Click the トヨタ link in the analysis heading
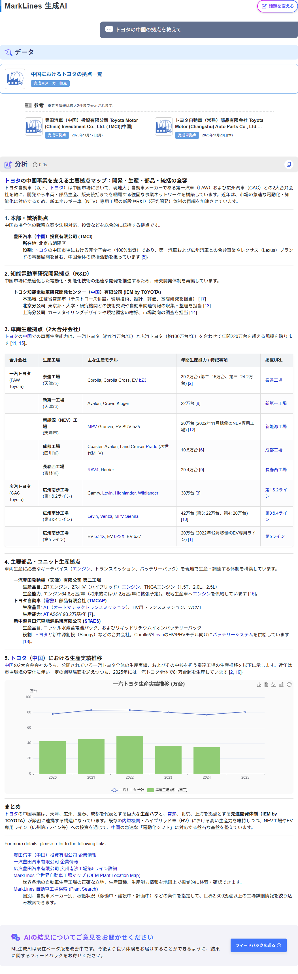This screenshot has width=298, height=974. pyautogui.click(x=12, y=181)
